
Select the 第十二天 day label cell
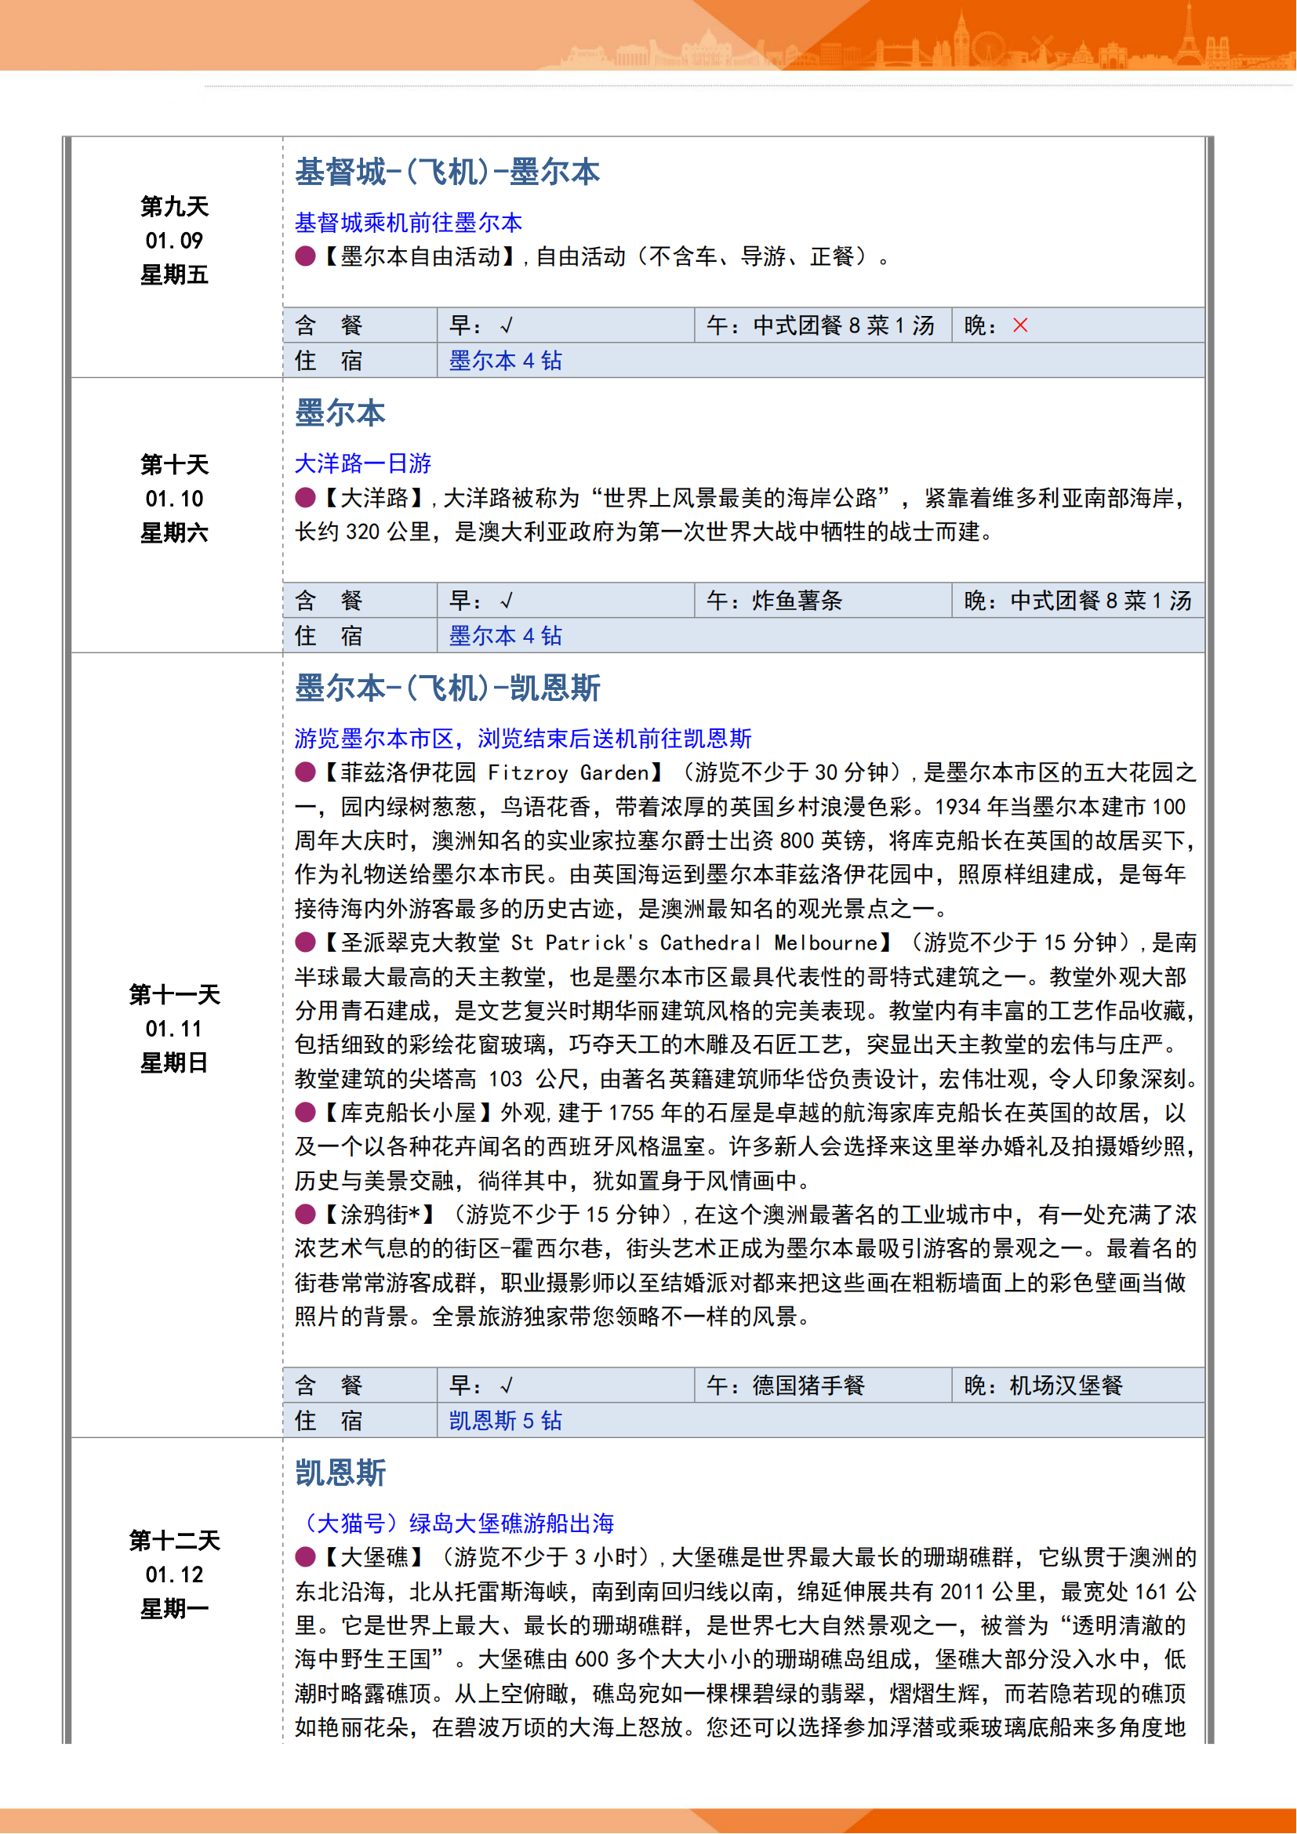click(x=174, y=1574)
